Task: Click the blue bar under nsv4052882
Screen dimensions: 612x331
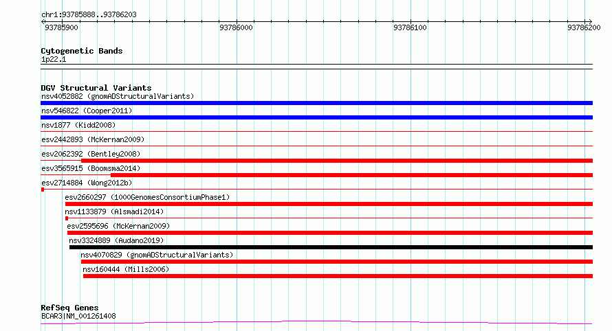Action: pyautogui.click(x=316, y=103)
